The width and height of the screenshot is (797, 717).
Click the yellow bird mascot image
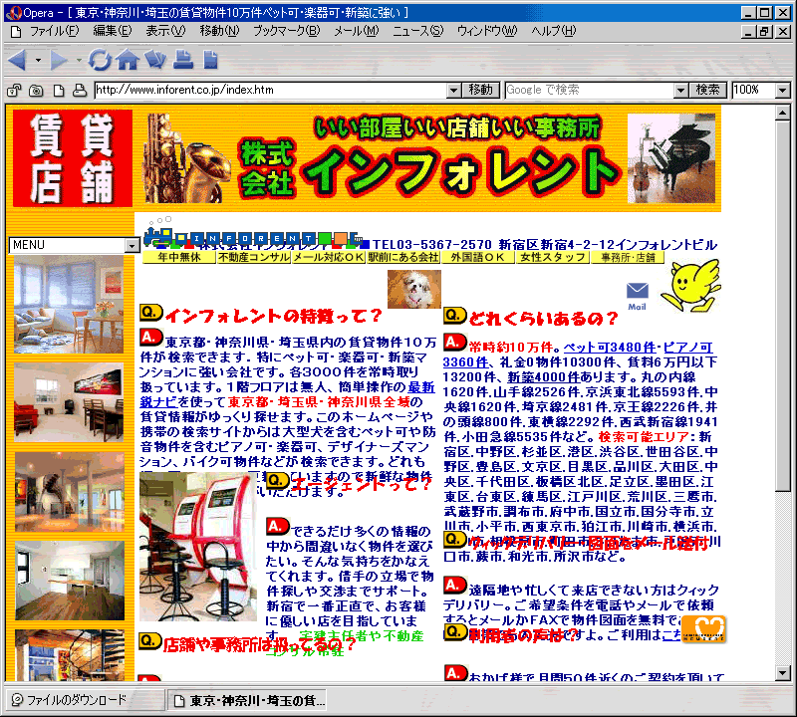(x=690, y=286)
